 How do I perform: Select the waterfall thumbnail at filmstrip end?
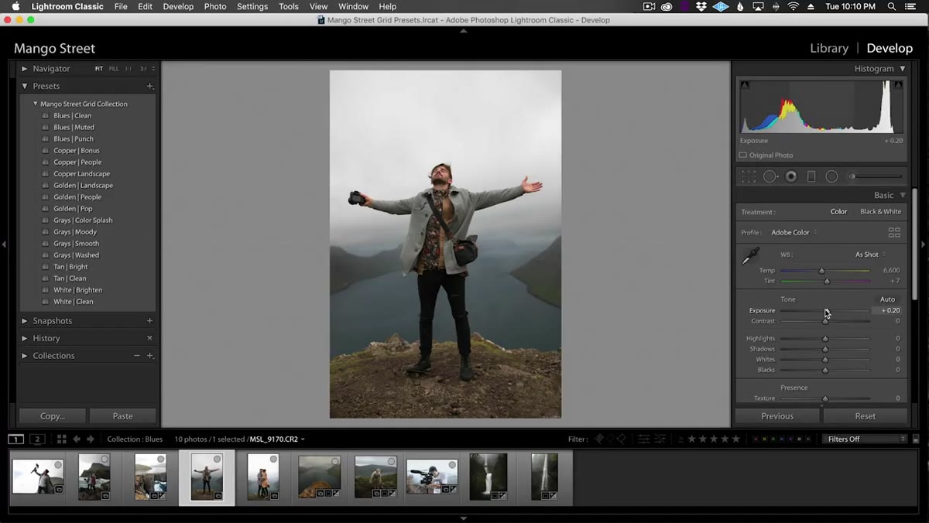pyautogui.click(x=544, y=477)
